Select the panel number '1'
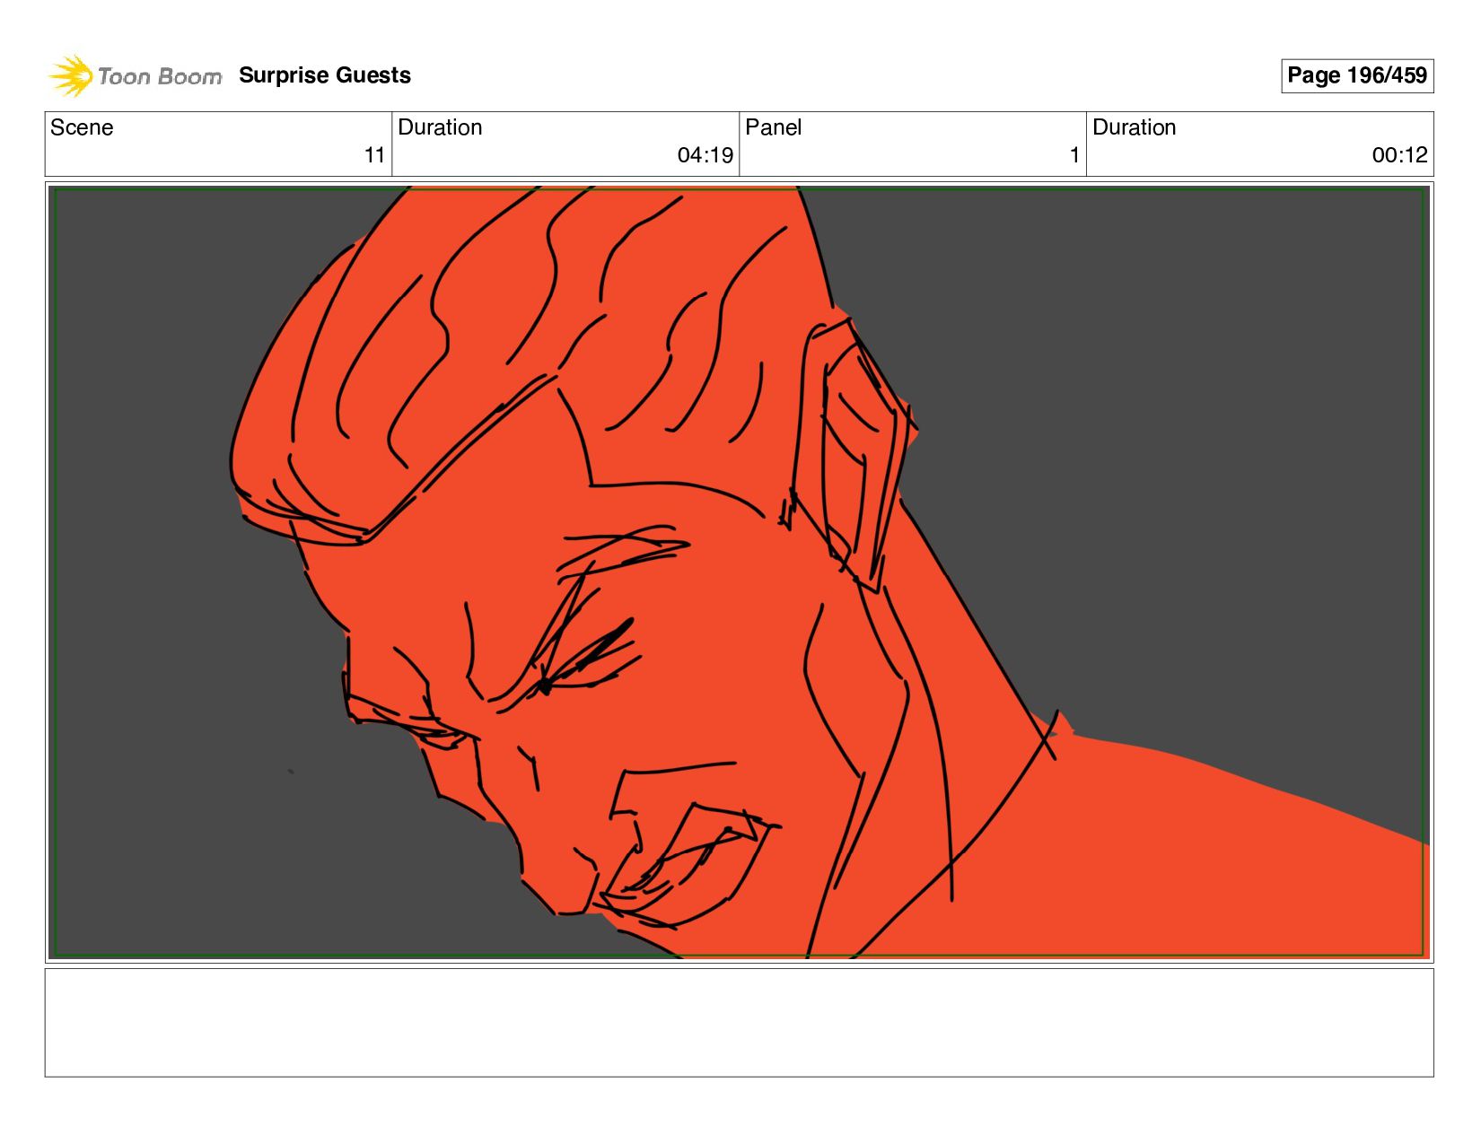The height and width of the screenshot is (1144, 1481). click(1074, 155)
